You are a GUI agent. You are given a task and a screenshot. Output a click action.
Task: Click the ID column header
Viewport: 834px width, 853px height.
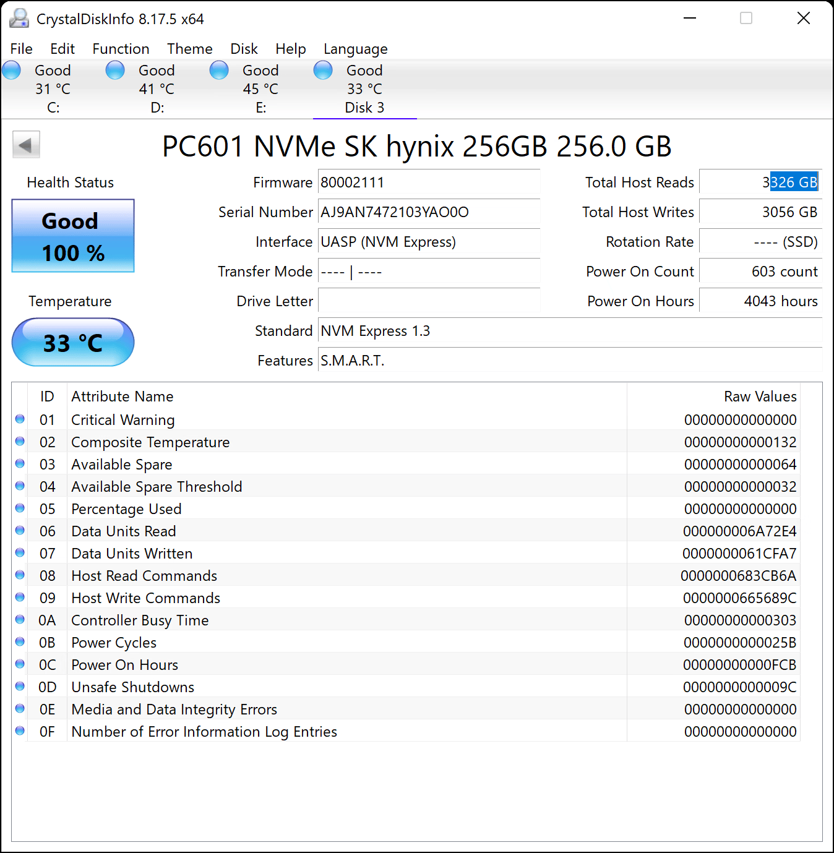[47, 396]
